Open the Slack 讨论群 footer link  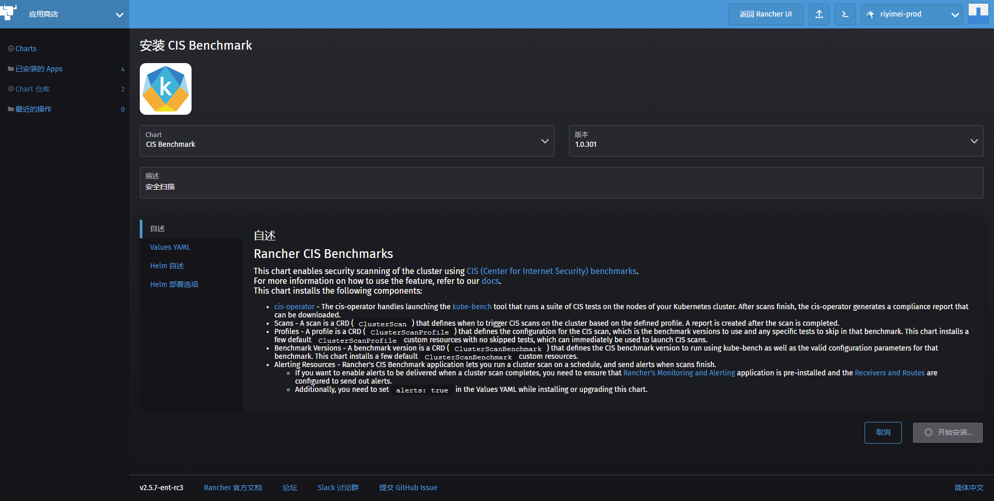click(x=338, y=488)
